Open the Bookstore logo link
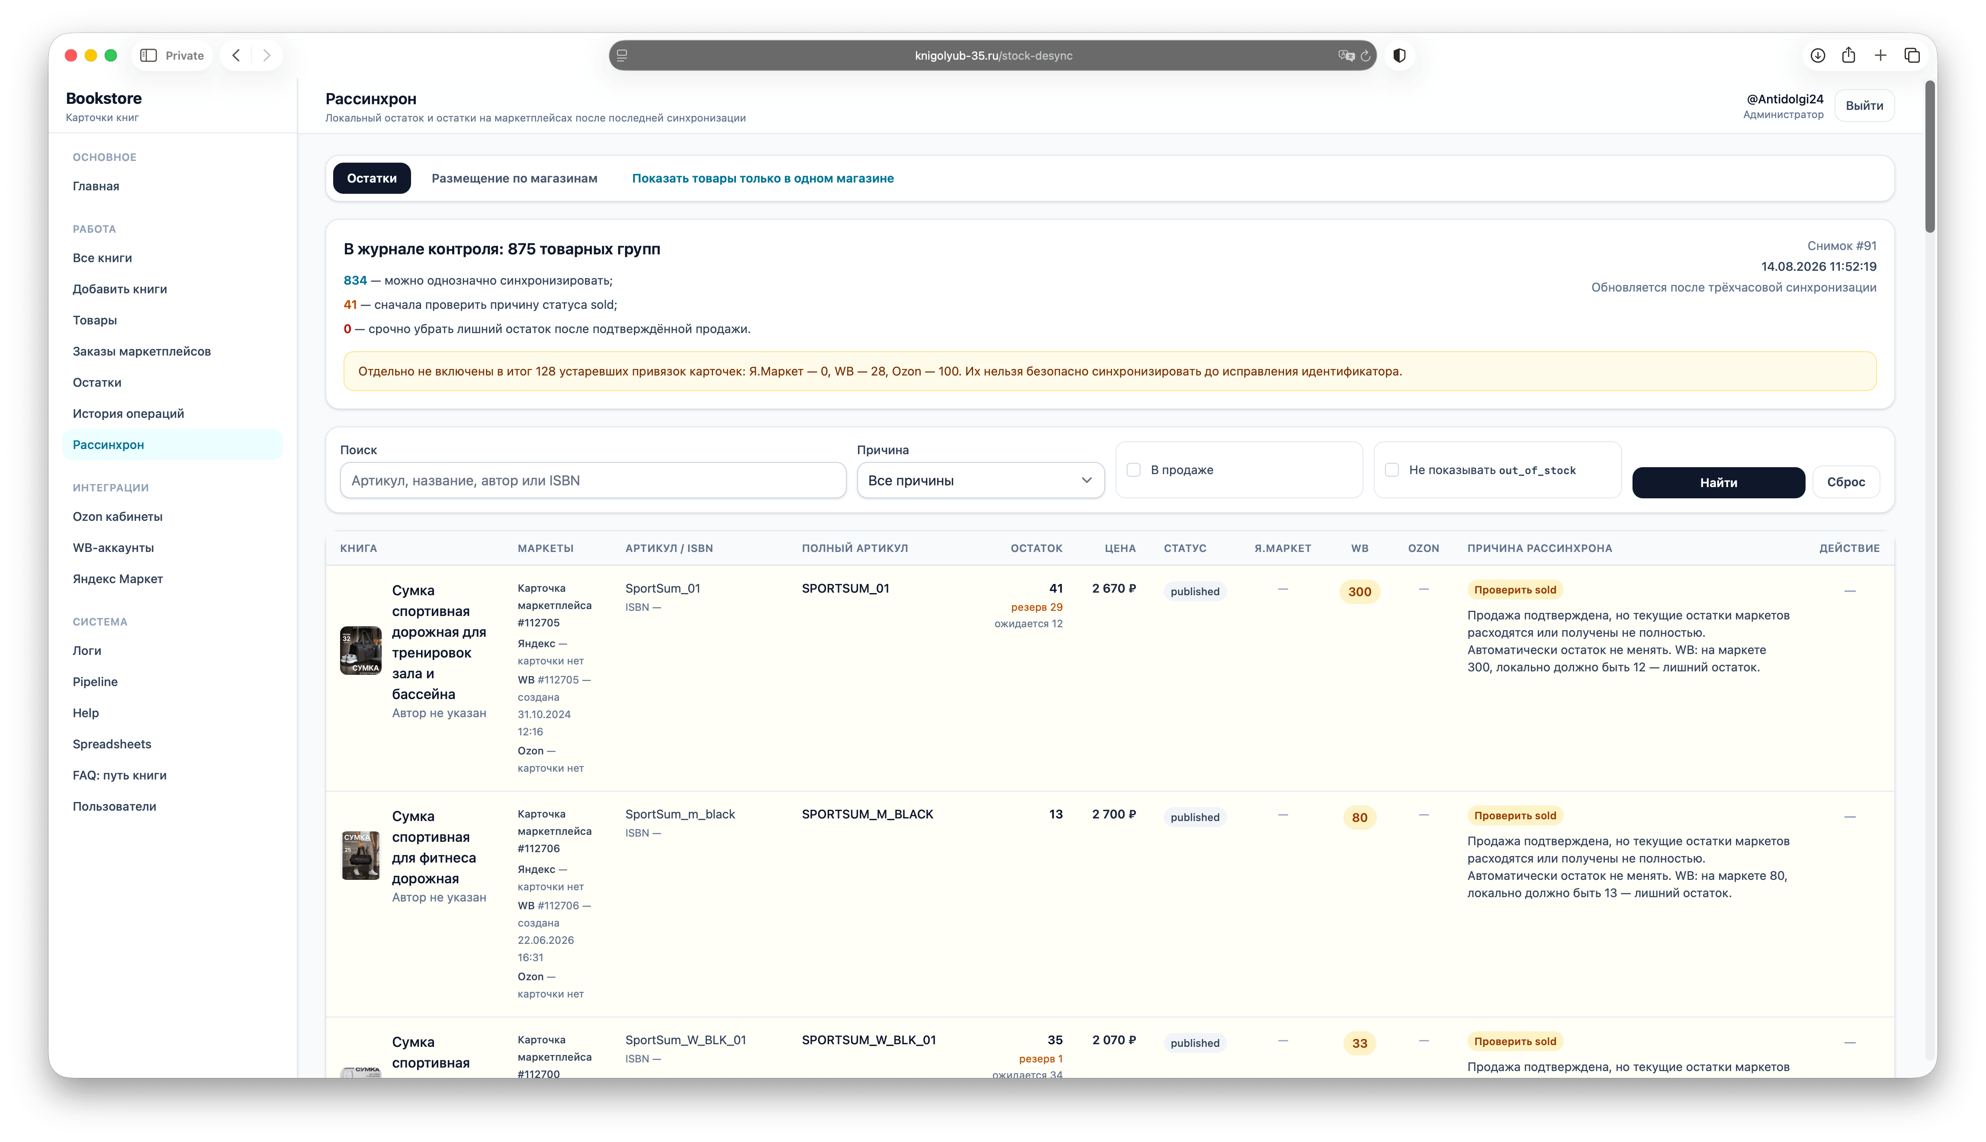 coord(103,98)
